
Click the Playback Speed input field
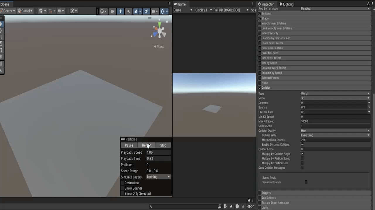coord(158,152)
